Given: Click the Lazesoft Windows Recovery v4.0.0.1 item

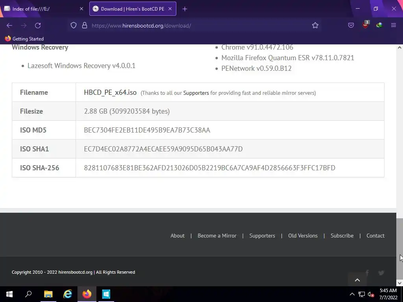Looking at the screenshot, I should [81, 66].
